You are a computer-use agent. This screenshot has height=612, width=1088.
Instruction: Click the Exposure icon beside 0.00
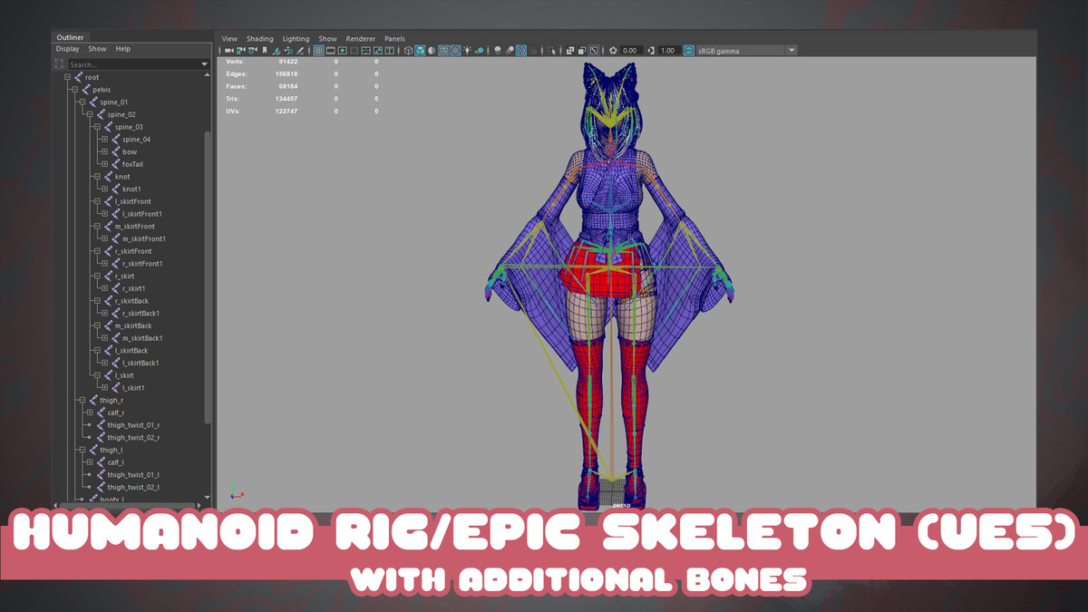[613, 51]
